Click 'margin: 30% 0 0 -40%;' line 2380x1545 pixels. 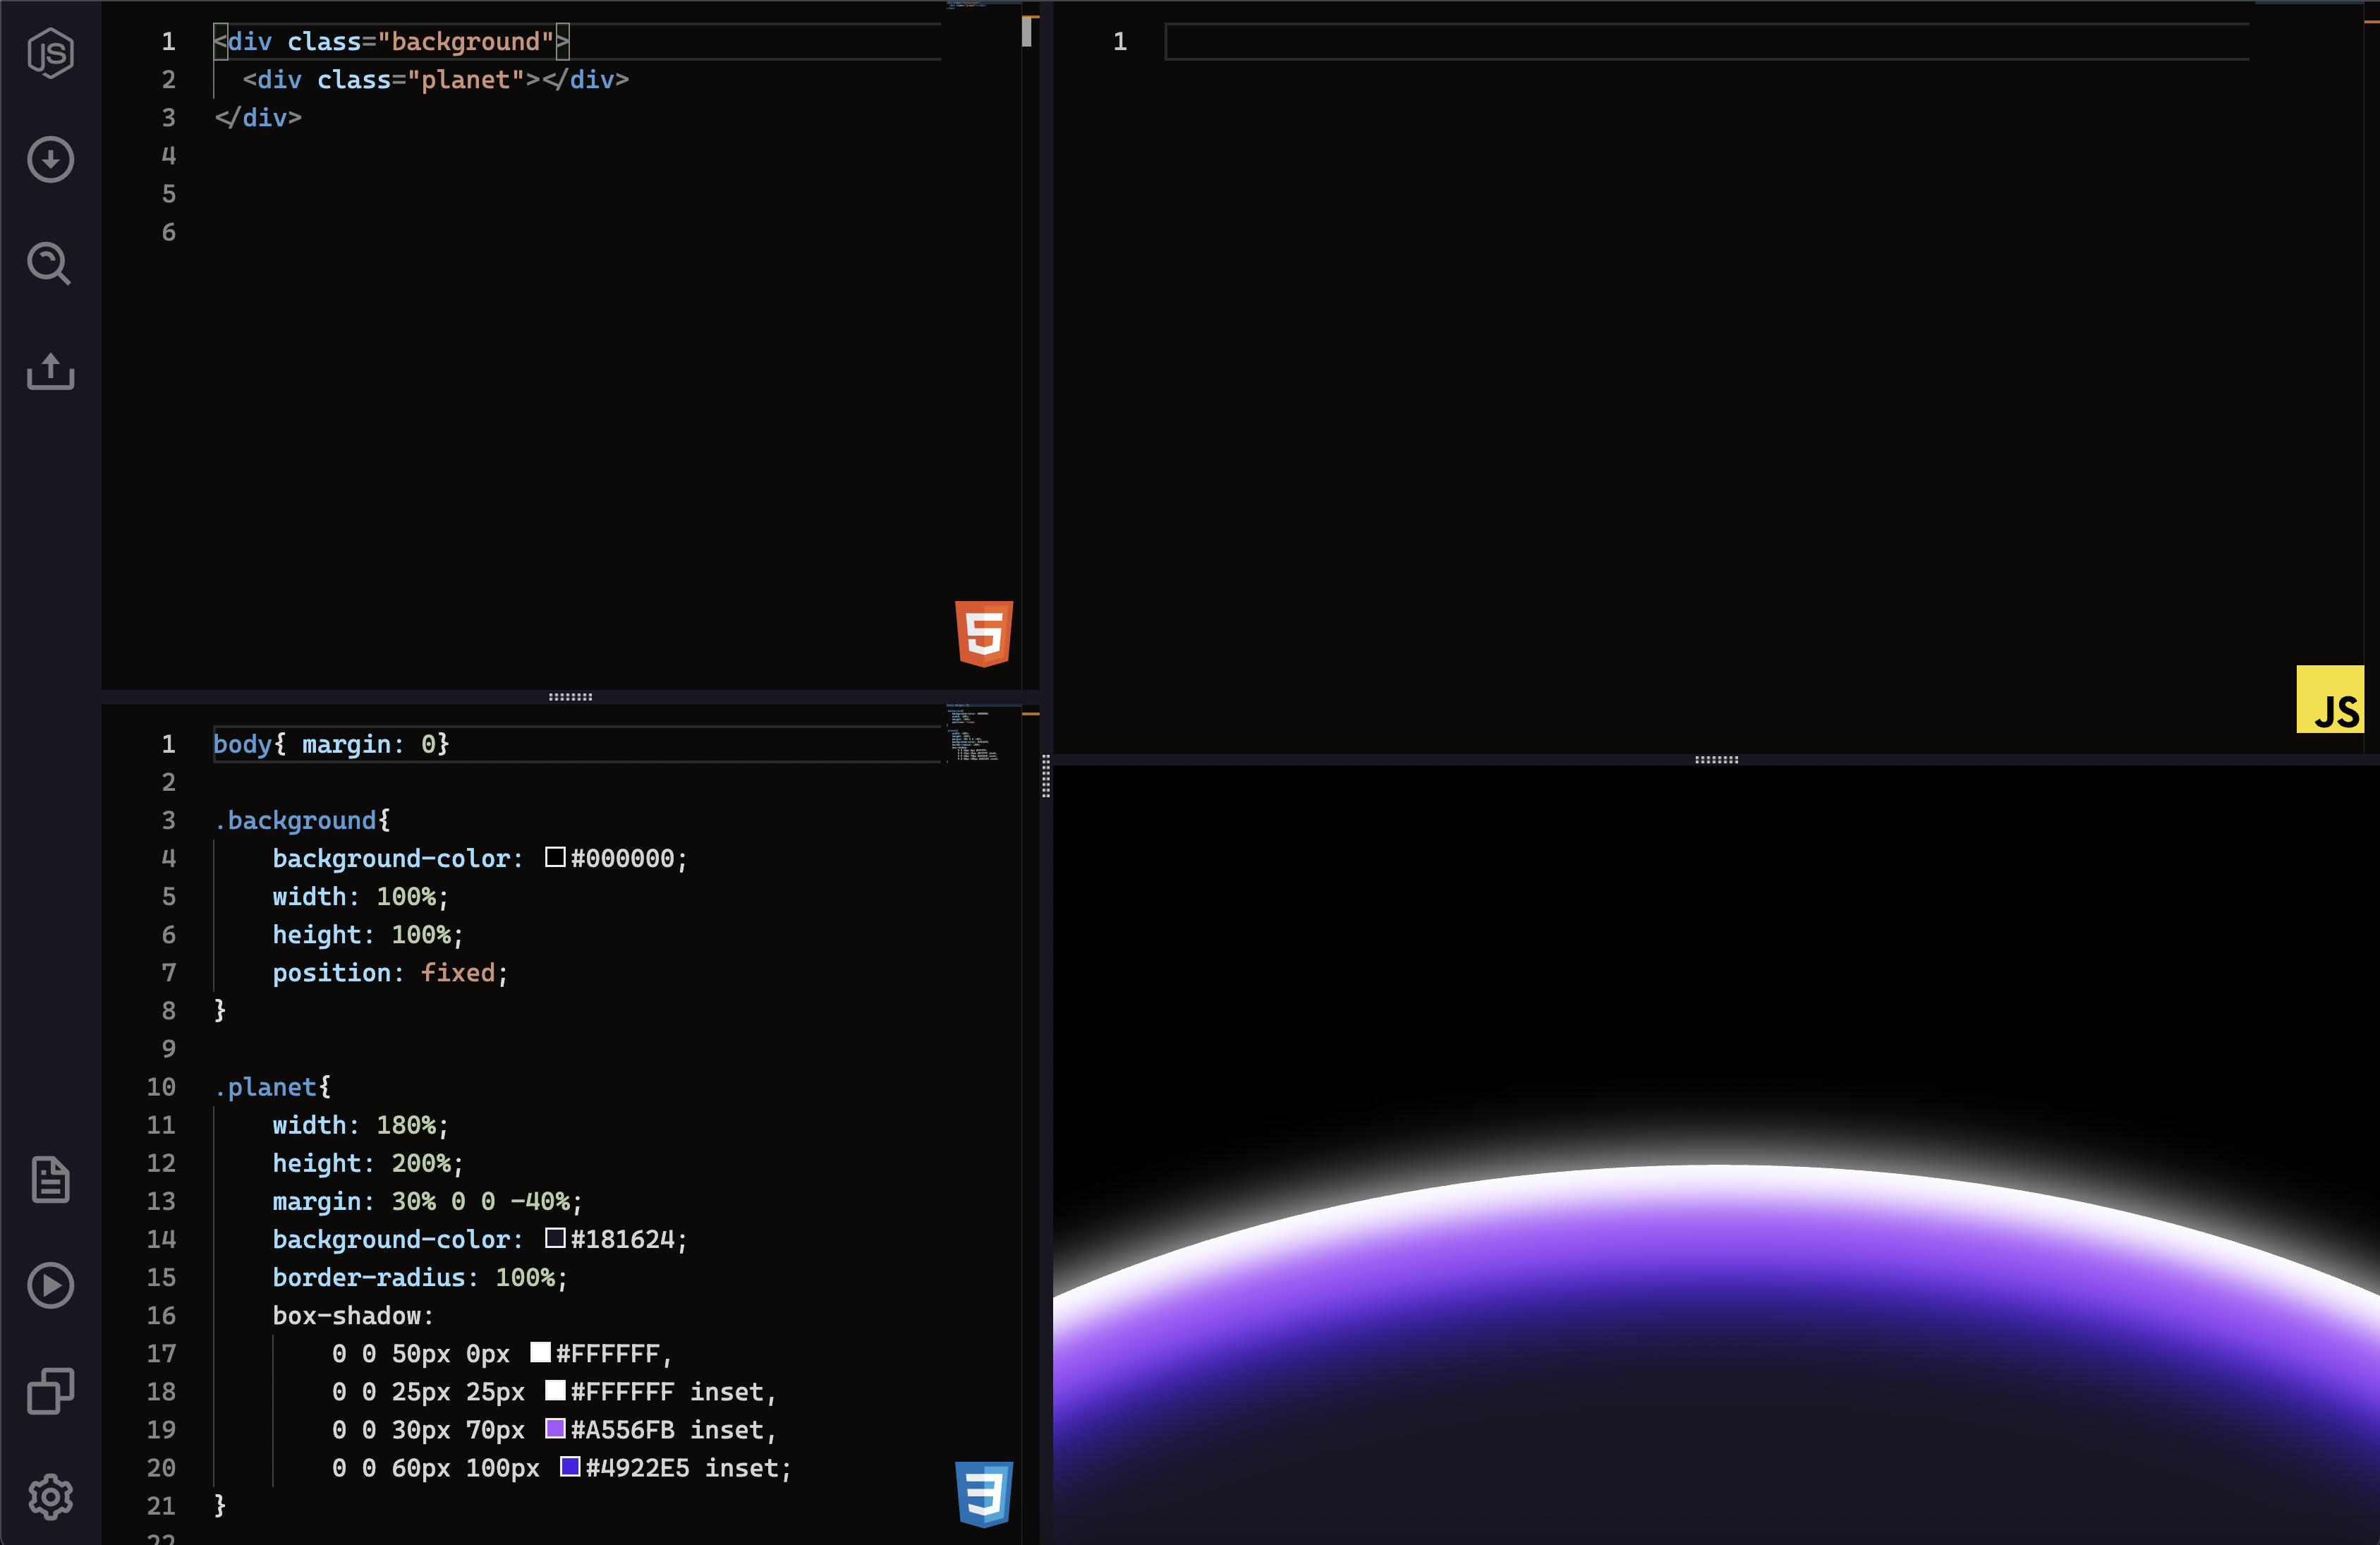click(428, 1201)
